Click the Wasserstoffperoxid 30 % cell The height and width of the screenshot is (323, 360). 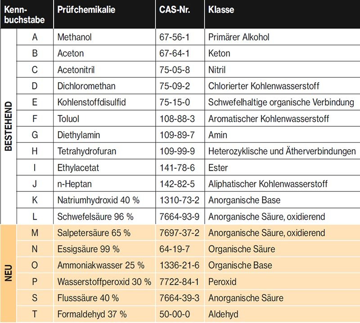click(x=104, y=282)
